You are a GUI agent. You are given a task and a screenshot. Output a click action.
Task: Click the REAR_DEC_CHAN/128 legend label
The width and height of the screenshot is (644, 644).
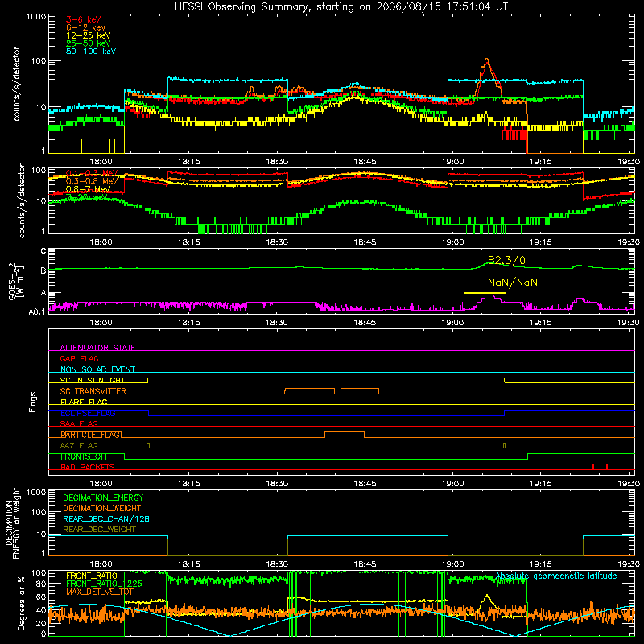click(x=106, y=518)
